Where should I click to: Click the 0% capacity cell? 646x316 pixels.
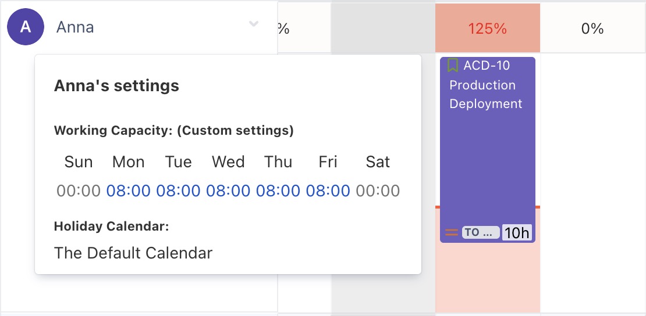tap(592, 28)
